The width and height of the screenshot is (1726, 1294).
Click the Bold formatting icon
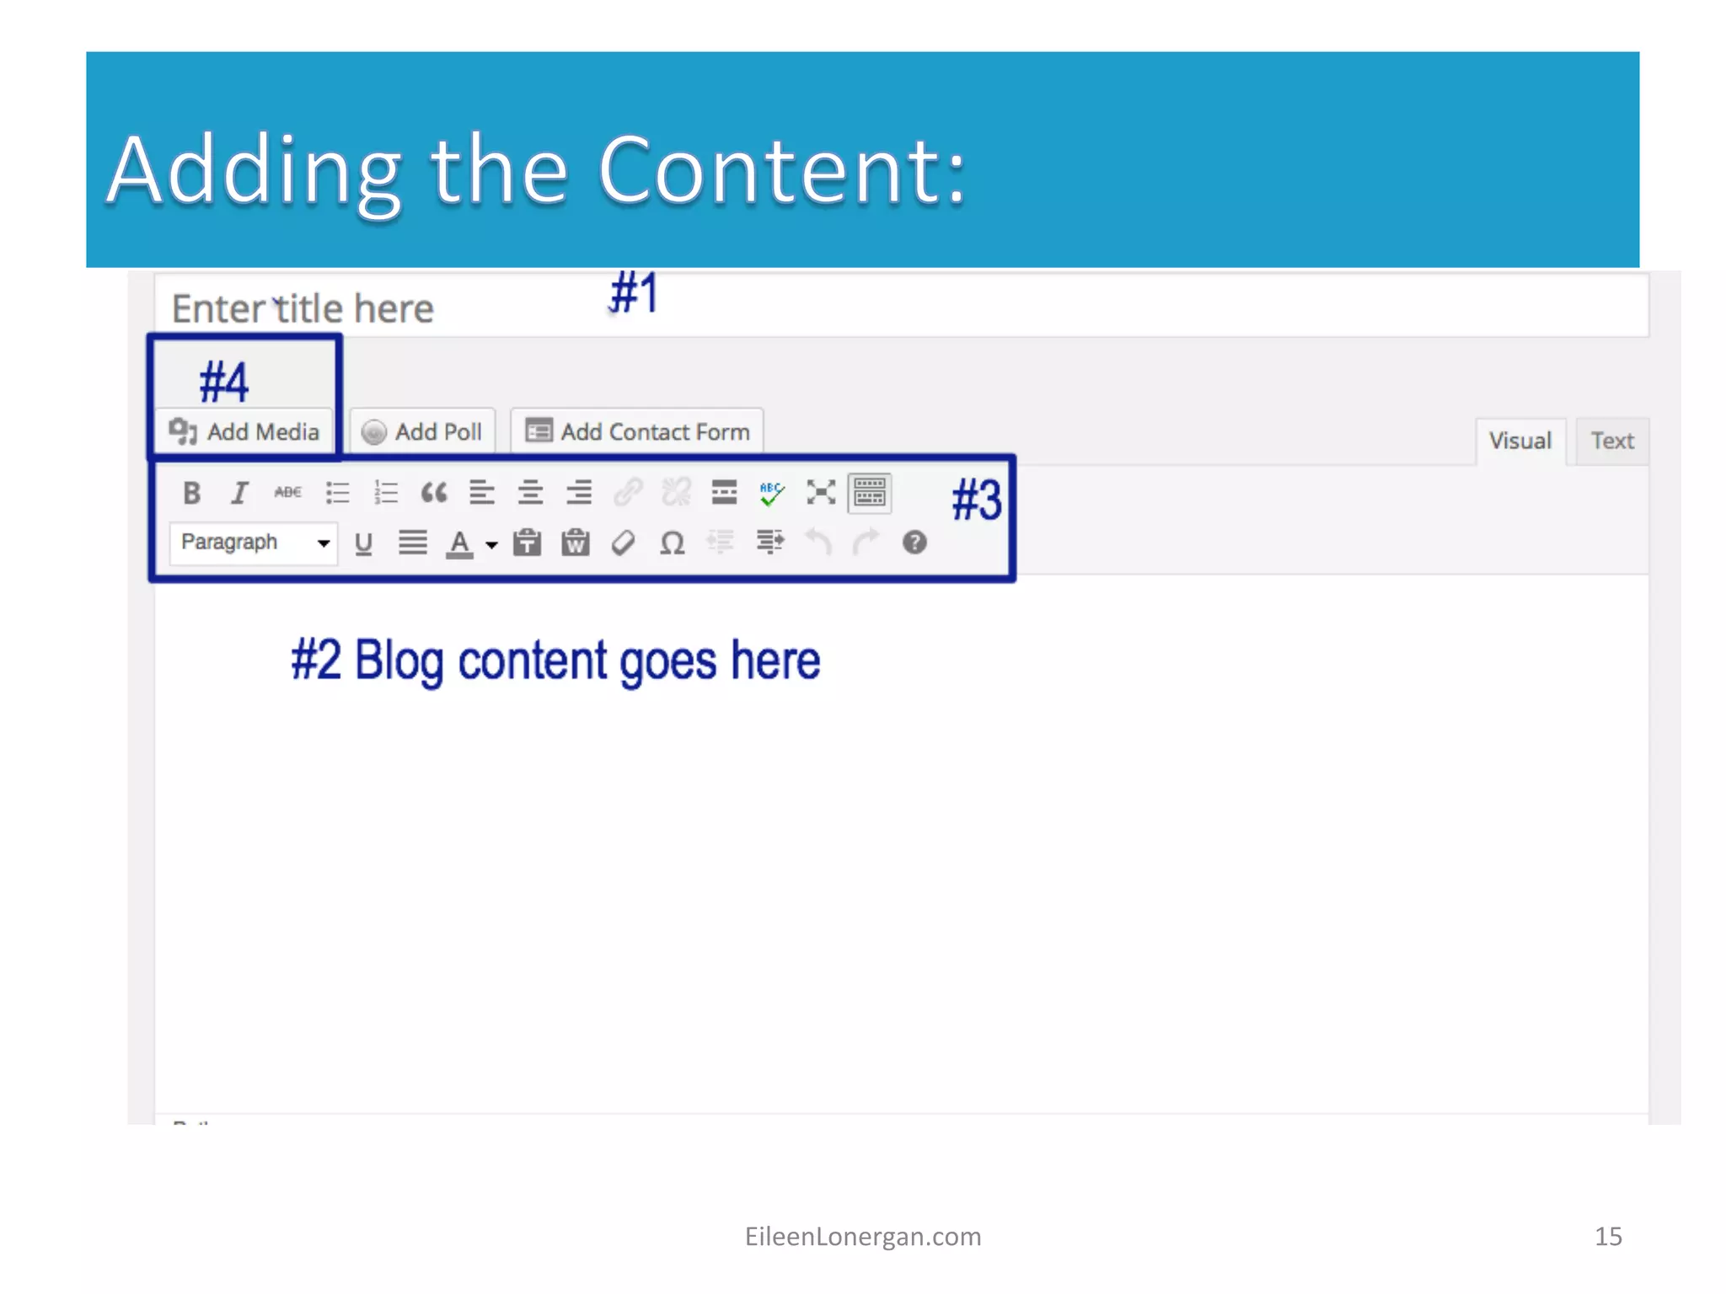tap(191, 493)
